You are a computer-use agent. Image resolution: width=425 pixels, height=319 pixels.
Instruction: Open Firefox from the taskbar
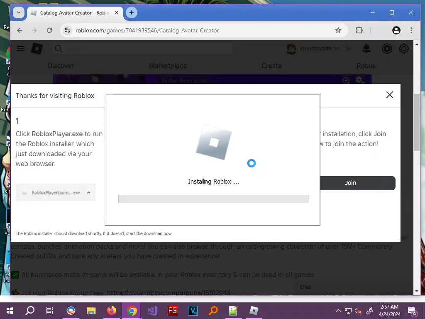(111, 311)
